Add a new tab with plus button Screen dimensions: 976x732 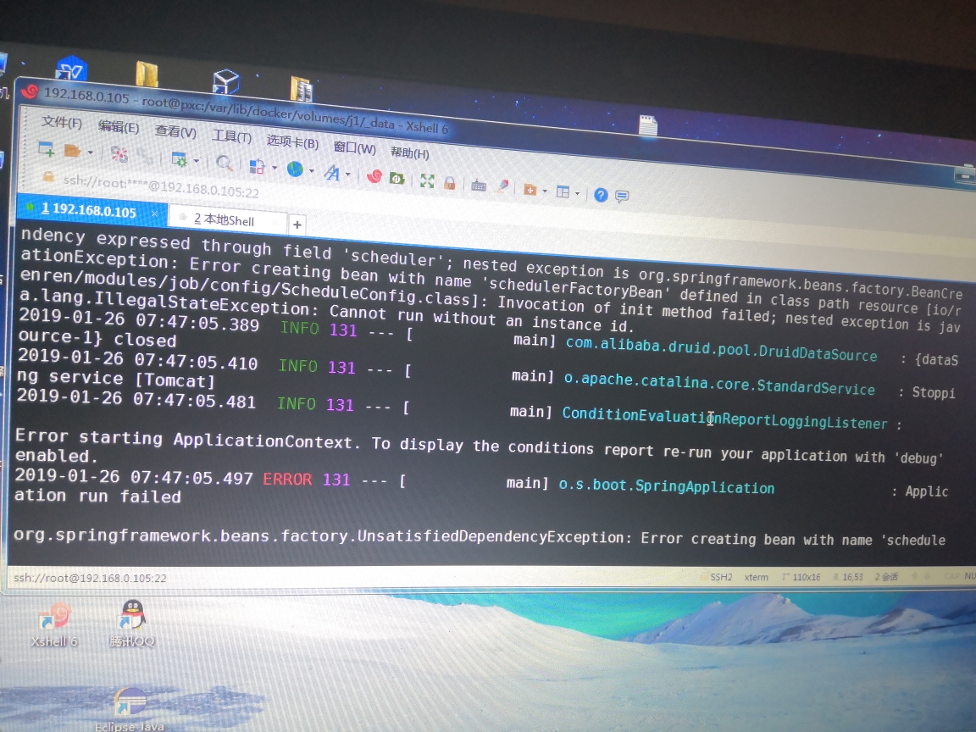point(297,225)
